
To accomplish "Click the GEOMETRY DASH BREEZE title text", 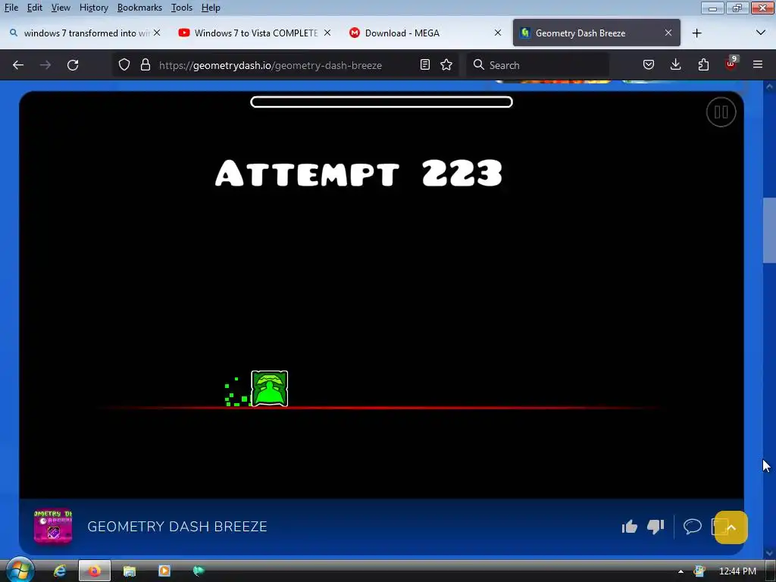I will pyautogui.click(x=177, y=527).
